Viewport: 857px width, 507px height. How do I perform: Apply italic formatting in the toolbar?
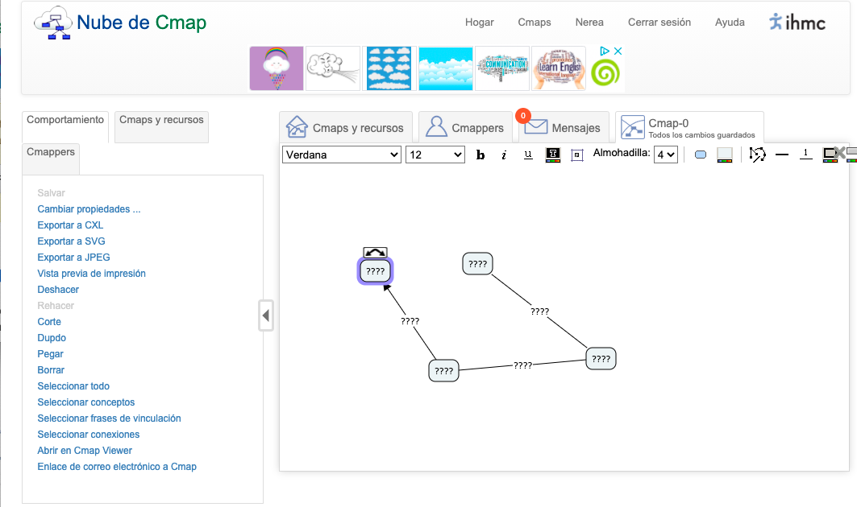point(503,155)
